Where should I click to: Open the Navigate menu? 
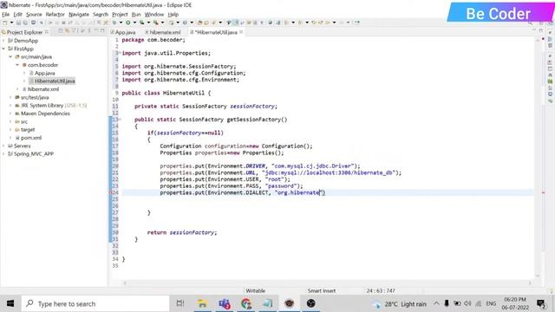(x=79, y=15)
